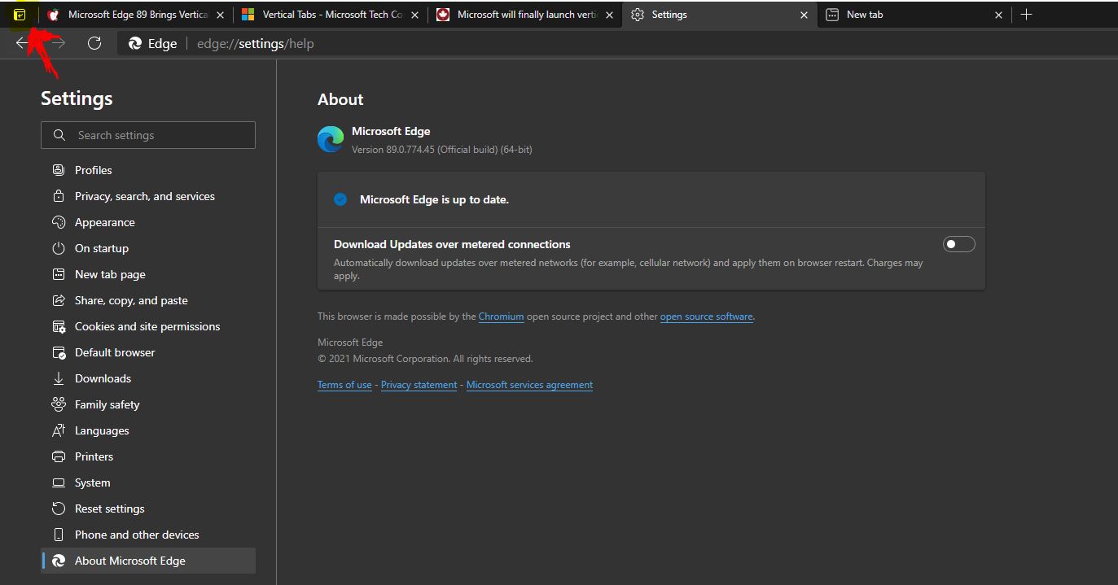
Task: Close the Vertical Tabs Microsoft Tech tab
Action: point(414,15)
